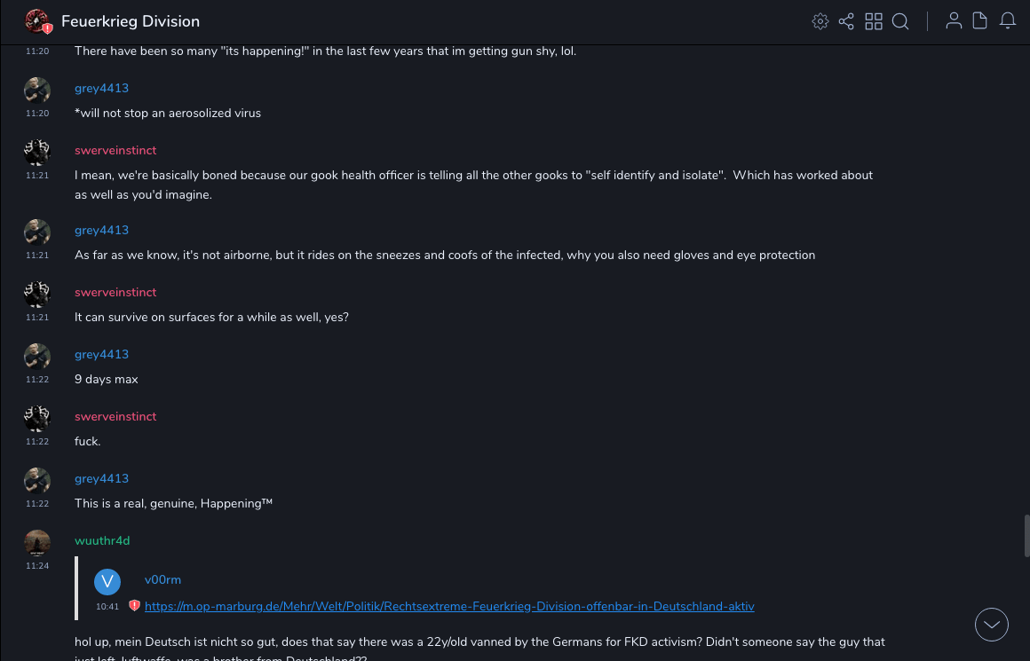Open the files document icon
Image resolution: width=1030 pixels, height=661 pixels.
(980, 21)
